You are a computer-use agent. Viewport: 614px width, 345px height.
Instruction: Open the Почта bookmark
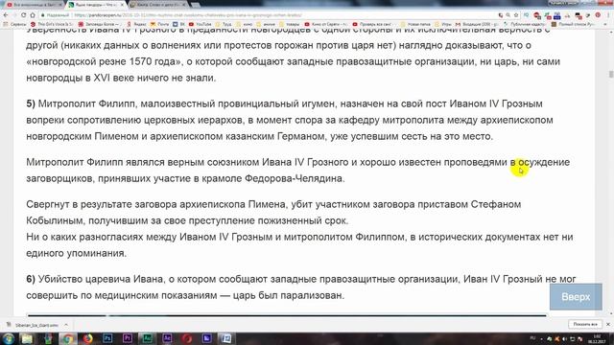tap(160, 24)
